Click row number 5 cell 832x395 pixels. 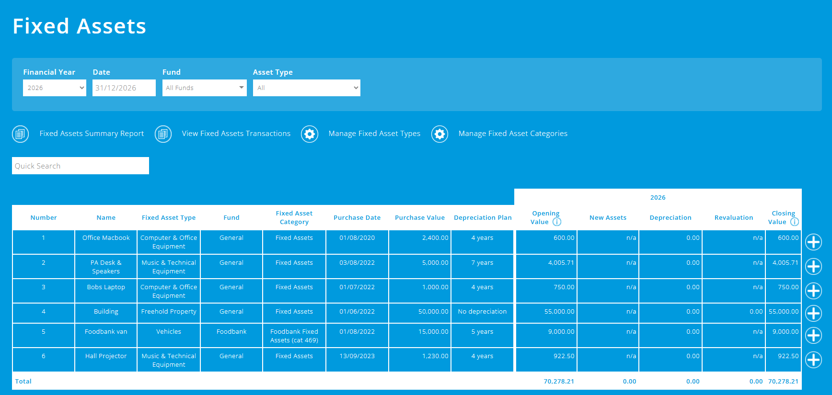click(x=44, y=336)
